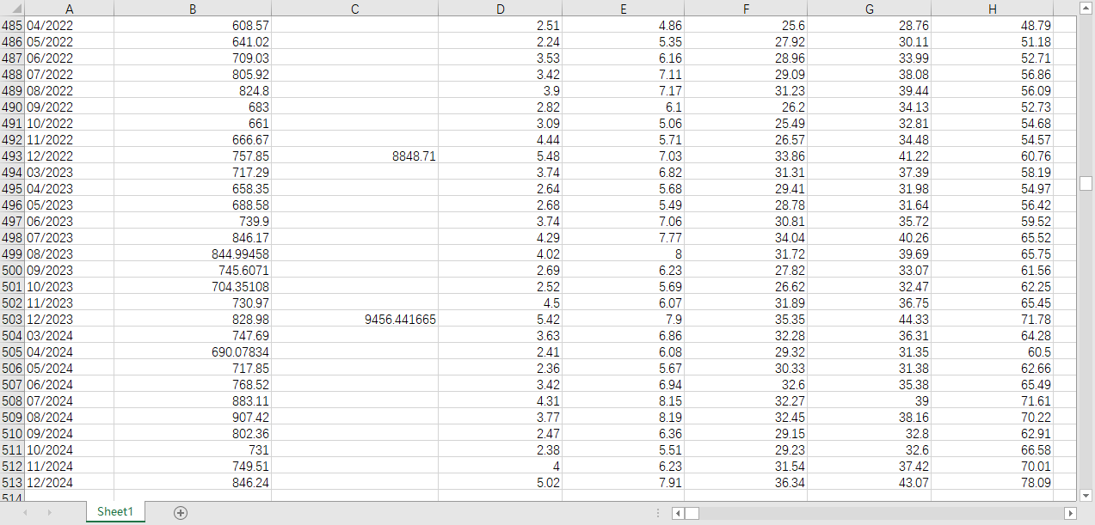Viewport: 1095px width, 525px height.
Task: Click horizontal scrollbar right arrow
Action: pos(1070,513)
